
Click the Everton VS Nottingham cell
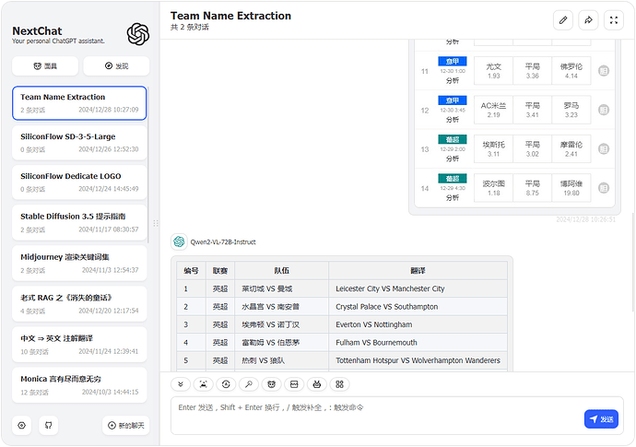(418, 324)
